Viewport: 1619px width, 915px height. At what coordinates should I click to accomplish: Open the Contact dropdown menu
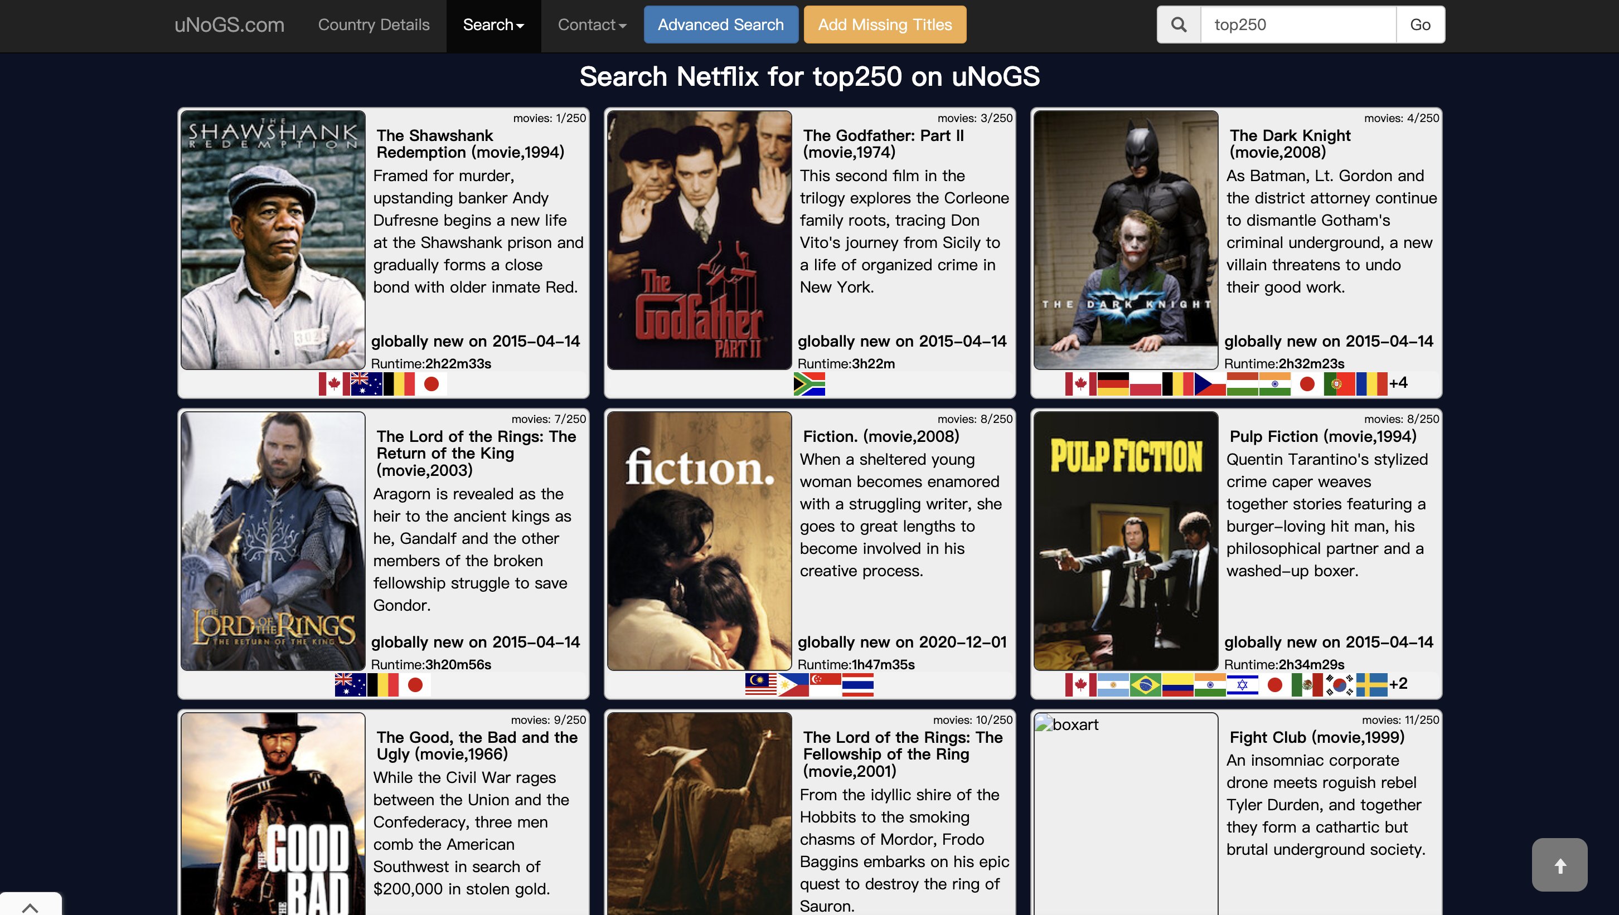point(592,25)
